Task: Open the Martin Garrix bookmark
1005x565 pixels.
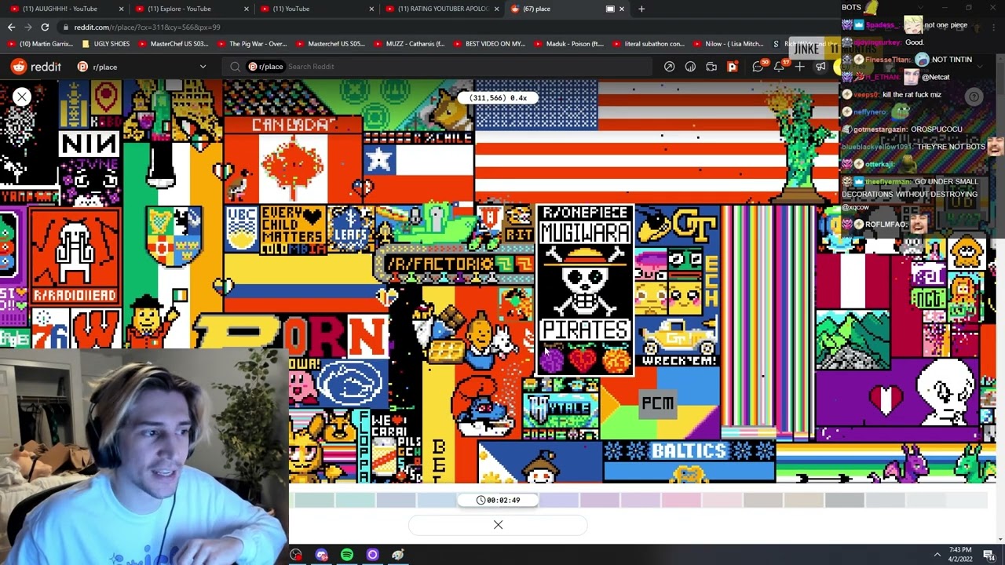Action: tap(40, 44)
